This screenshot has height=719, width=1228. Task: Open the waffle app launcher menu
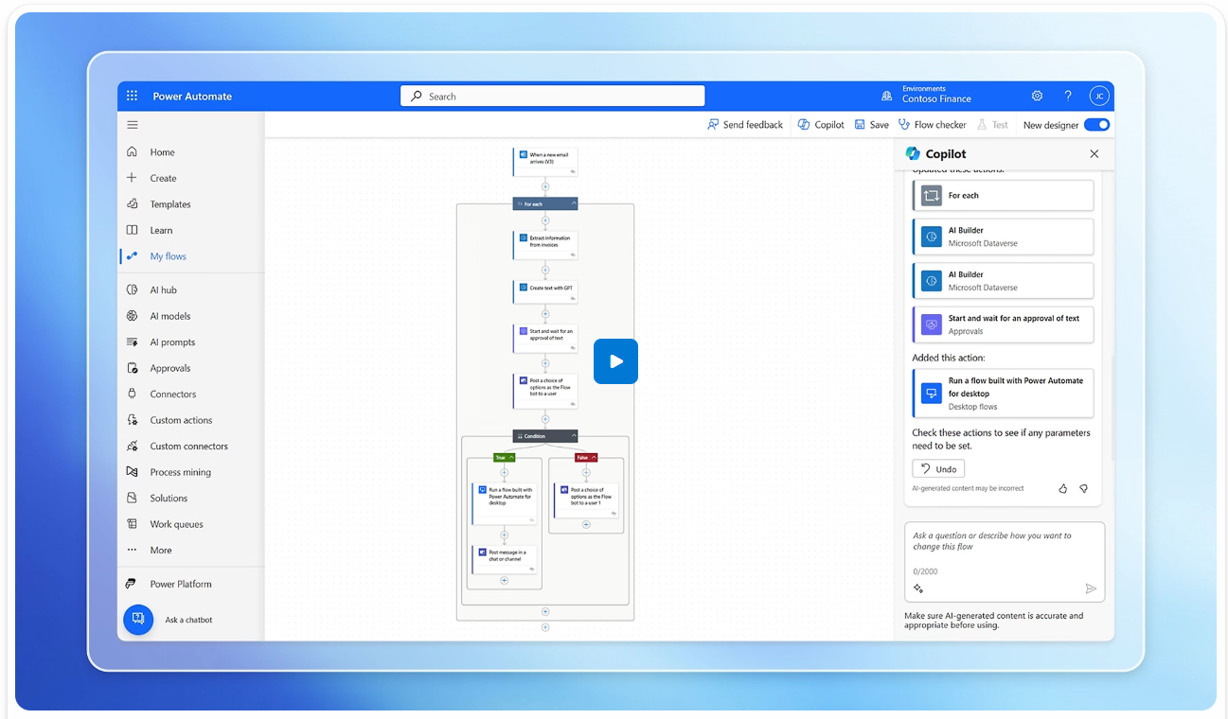point(132,95)
